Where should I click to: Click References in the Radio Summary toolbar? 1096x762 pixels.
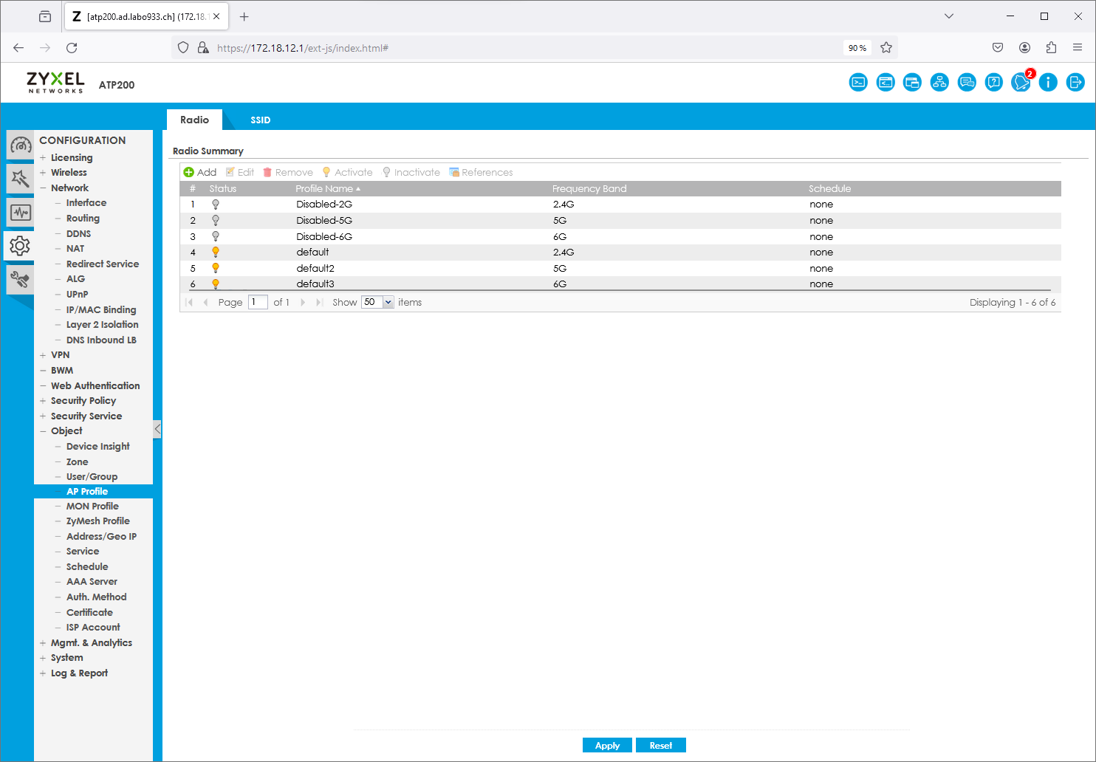coord(481,172)
